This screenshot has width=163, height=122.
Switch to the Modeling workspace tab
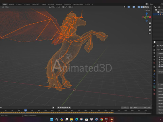pyautogui.click(x=12, y=4)
